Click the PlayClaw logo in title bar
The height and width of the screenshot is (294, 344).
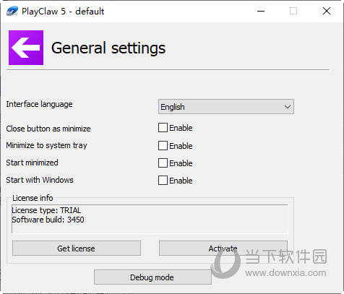(x=12, y=11)
